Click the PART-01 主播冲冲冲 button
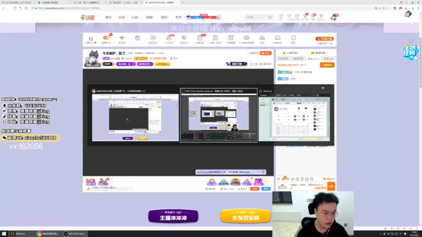Viewport: 422px width, 237px height. (x=173, y=216)
